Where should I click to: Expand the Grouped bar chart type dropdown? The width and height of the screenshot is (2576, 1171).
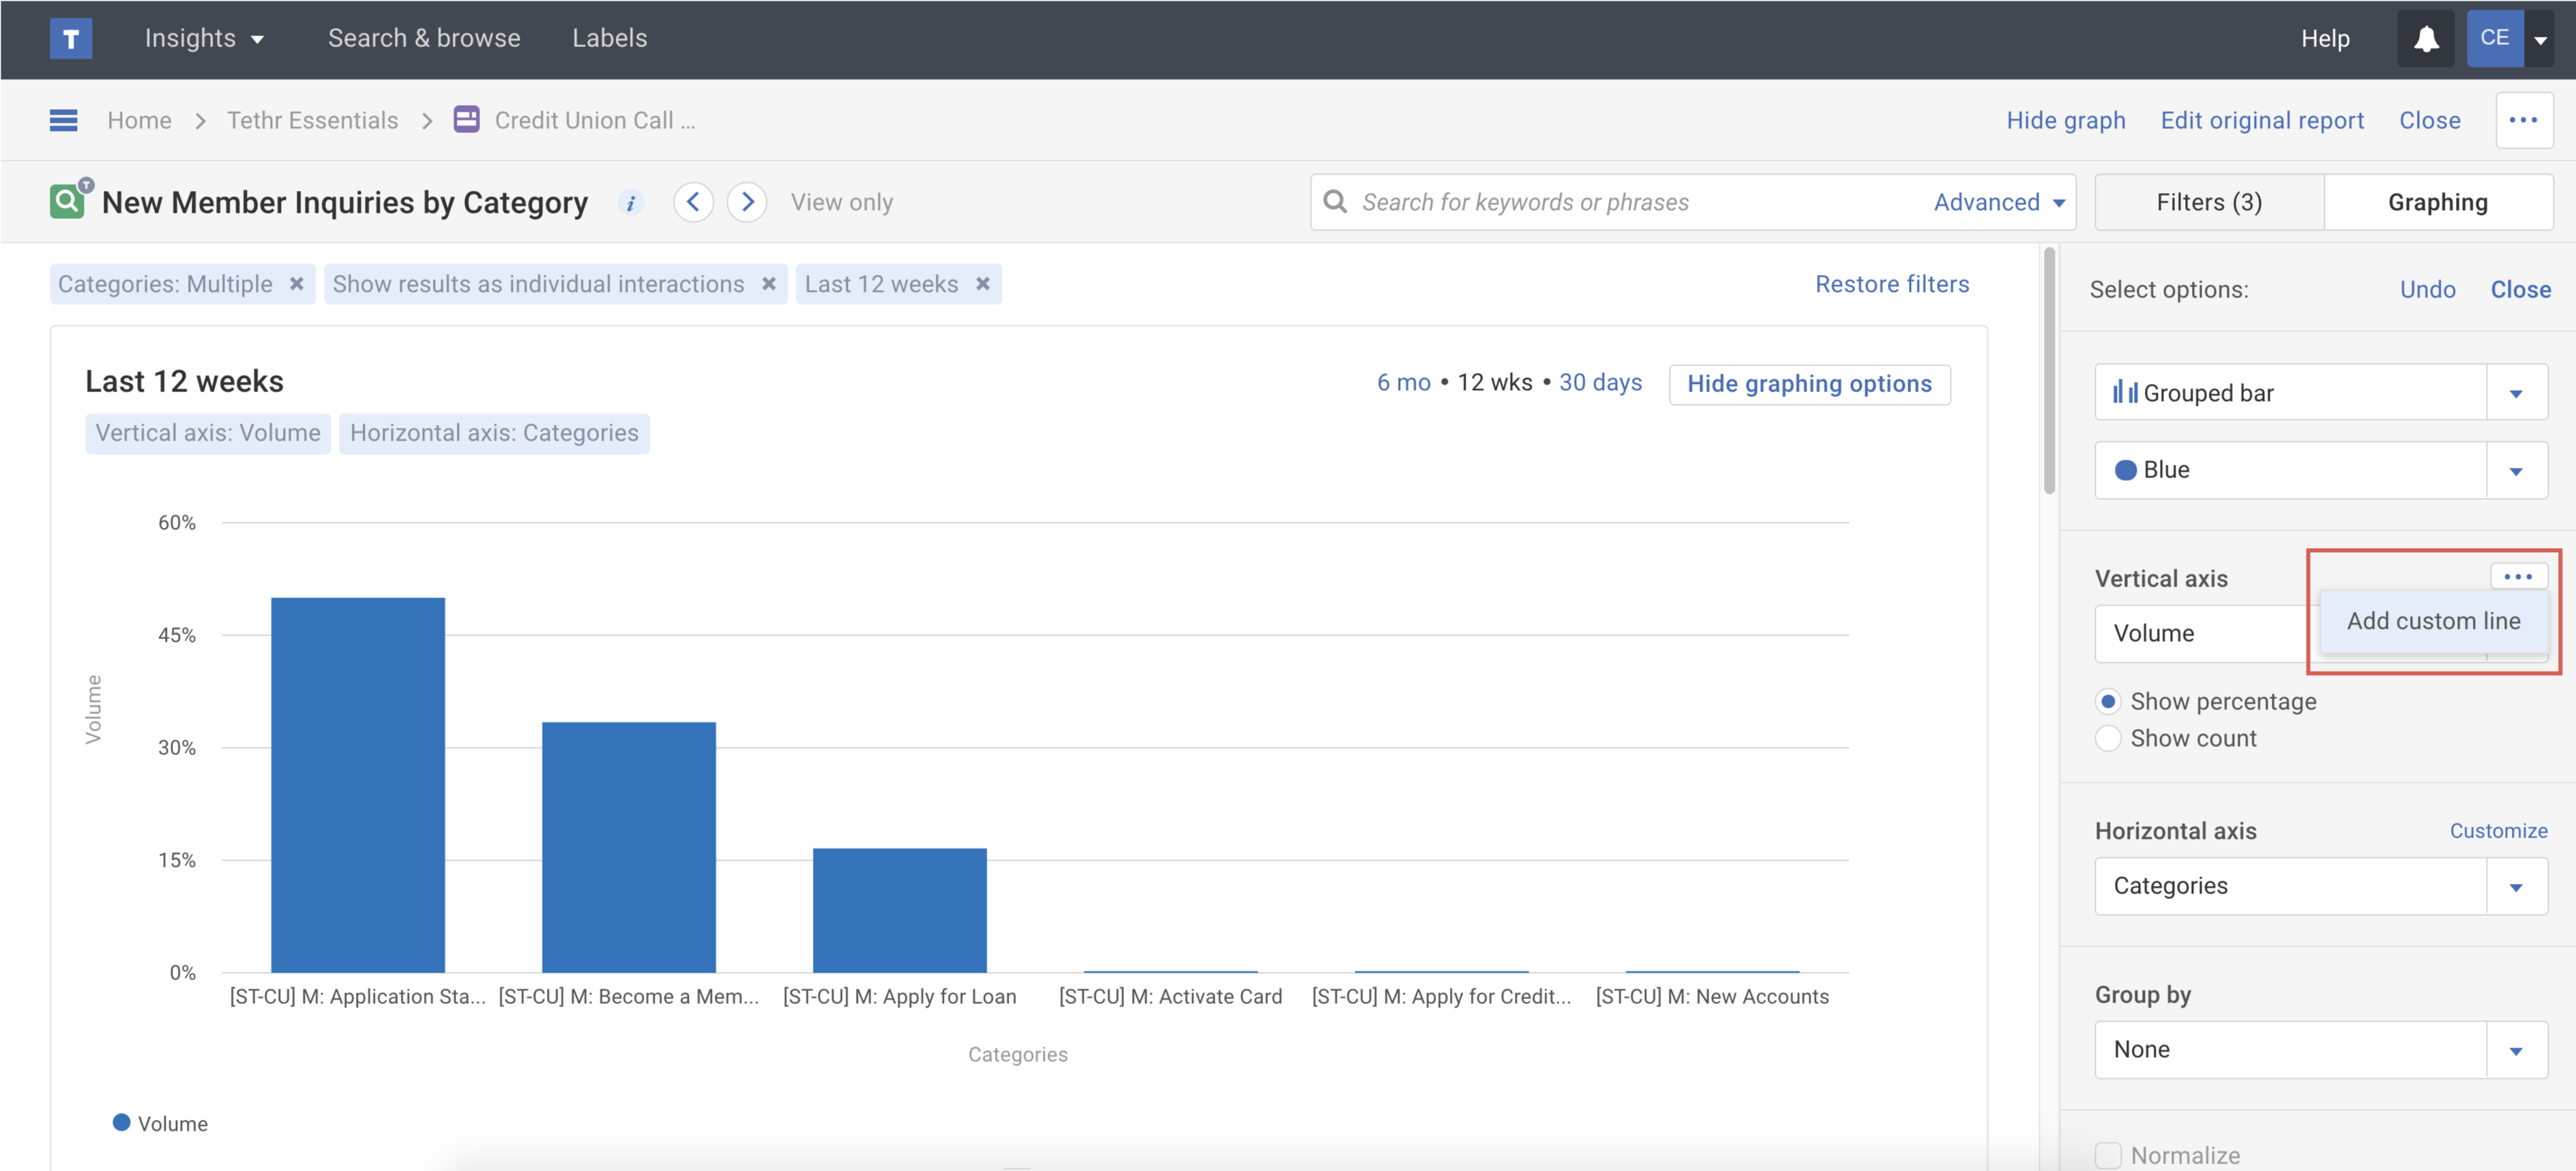point(2515,393)
